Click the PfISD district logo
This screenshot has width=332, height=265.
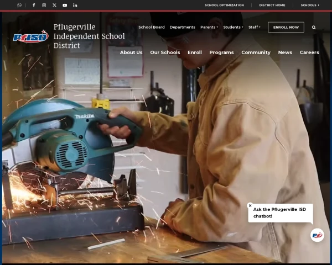(x=31, y=36)
